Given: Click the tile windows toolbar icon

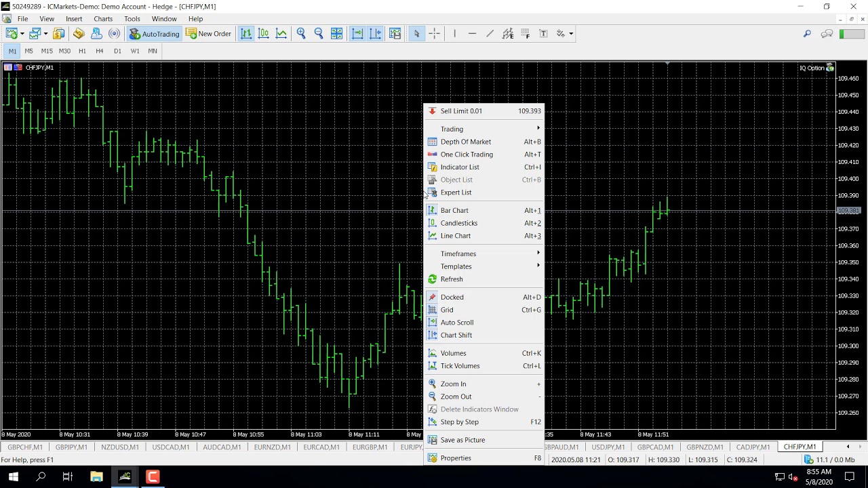Looking at the screenshot, I should coord(336,33).
